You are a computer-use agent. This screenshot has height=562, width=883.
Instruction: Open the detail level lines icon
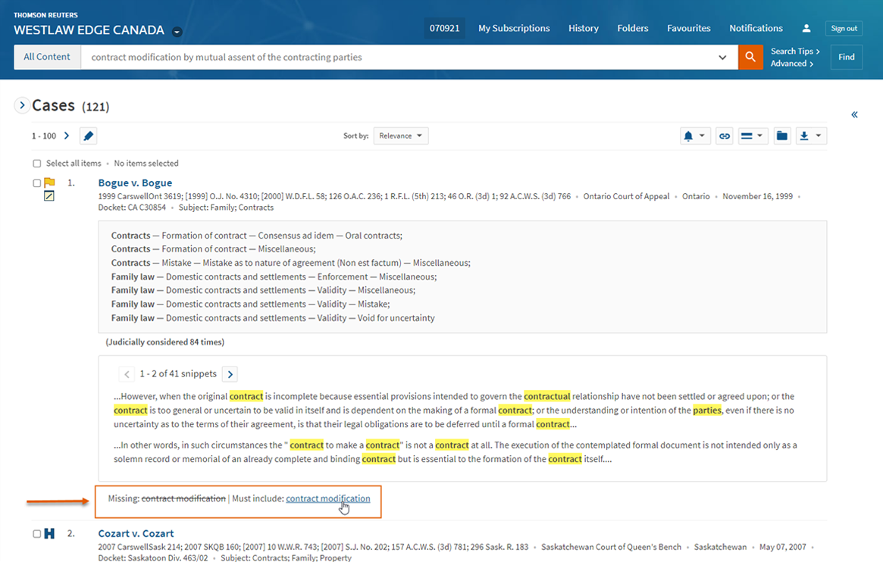[x=747, y=136]
